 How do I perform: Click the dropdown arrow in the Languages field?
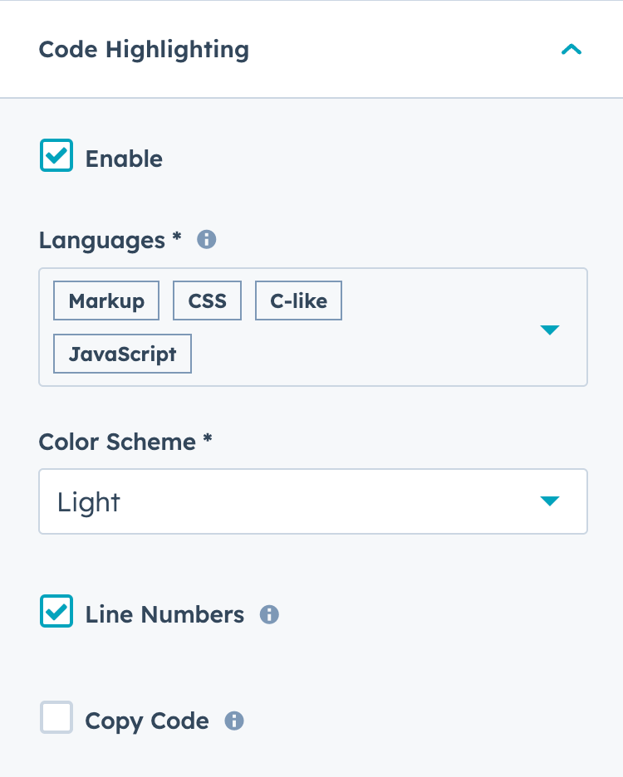coord(550,329)
